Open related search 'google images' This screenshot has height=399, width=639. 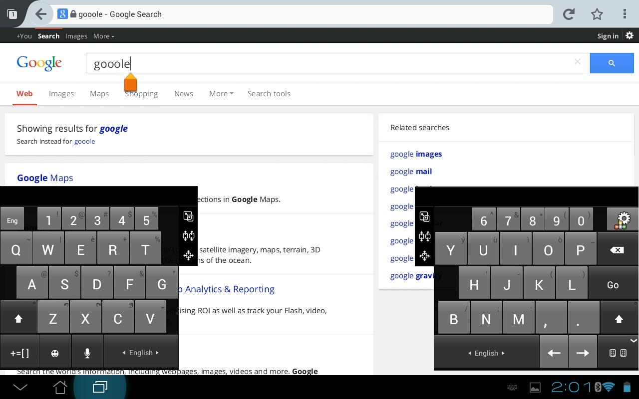pyautogui.click(x=416, y=154)
